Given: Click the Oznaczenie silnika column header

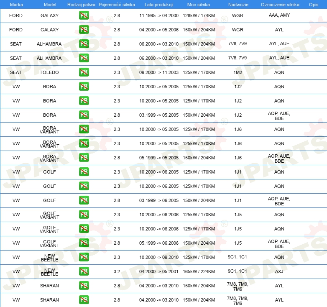Looking at the screenshot, I should coord(280,5).
